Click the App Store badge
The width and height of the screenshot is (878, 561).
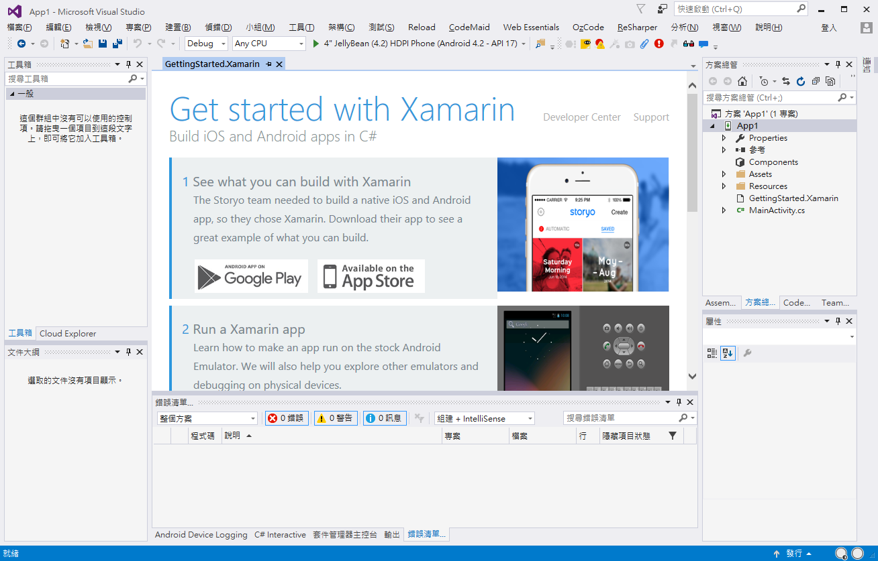pyautogui.click(x=371, y=276)
